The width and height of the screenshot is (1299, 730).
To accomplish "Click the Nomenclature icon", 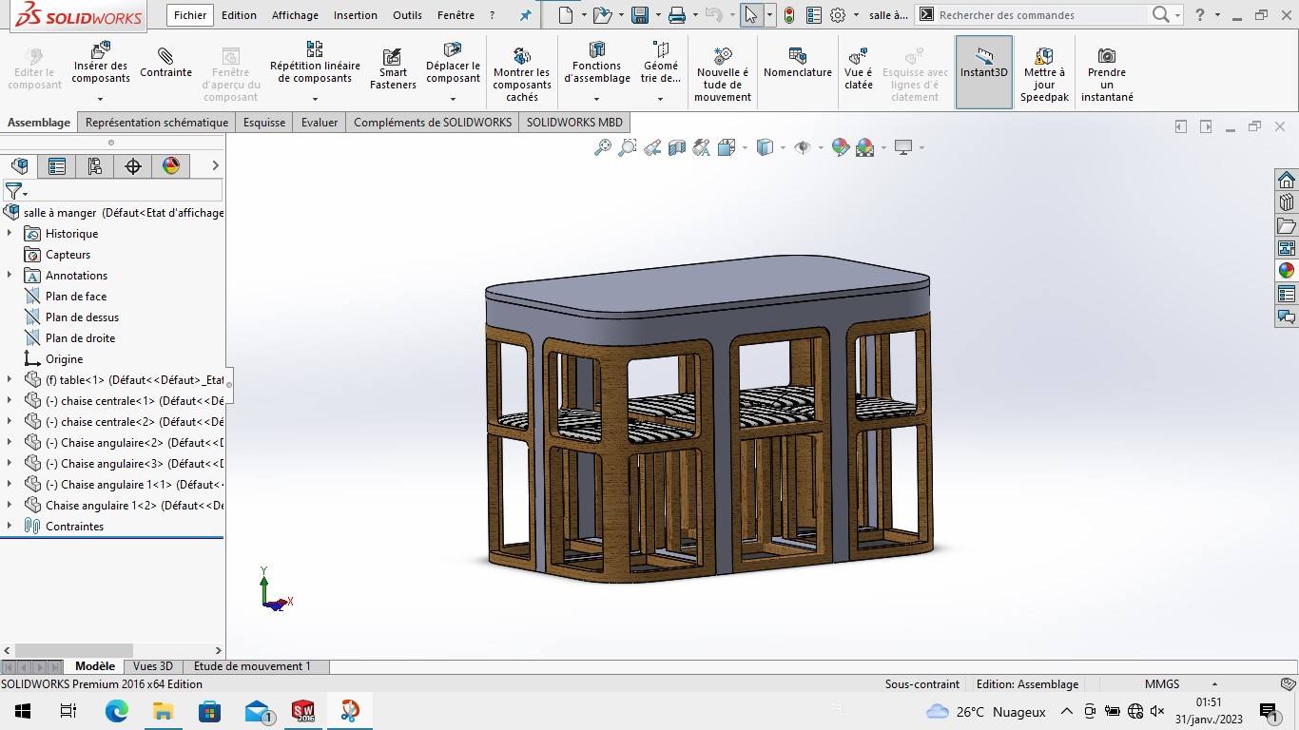I will pos(797,56).
